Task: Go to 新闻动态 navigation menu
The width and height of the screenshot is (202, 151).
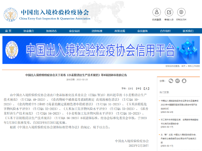Action: 52,31
